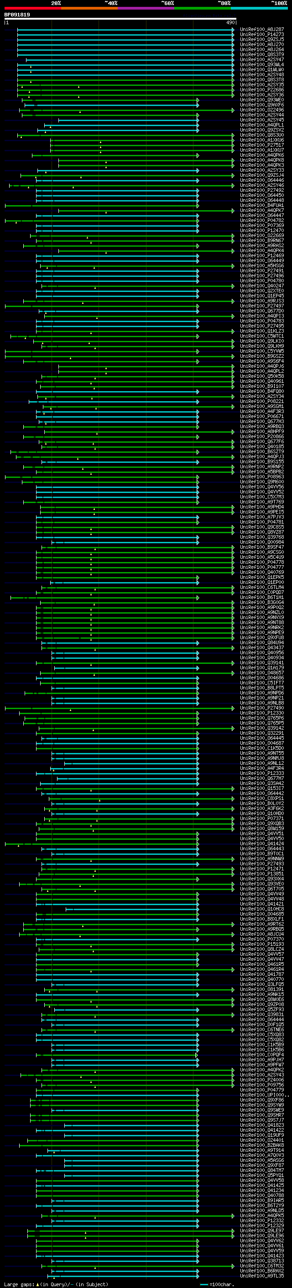Select the UniRef100_A4QPK6 label

tap(262, 155)
